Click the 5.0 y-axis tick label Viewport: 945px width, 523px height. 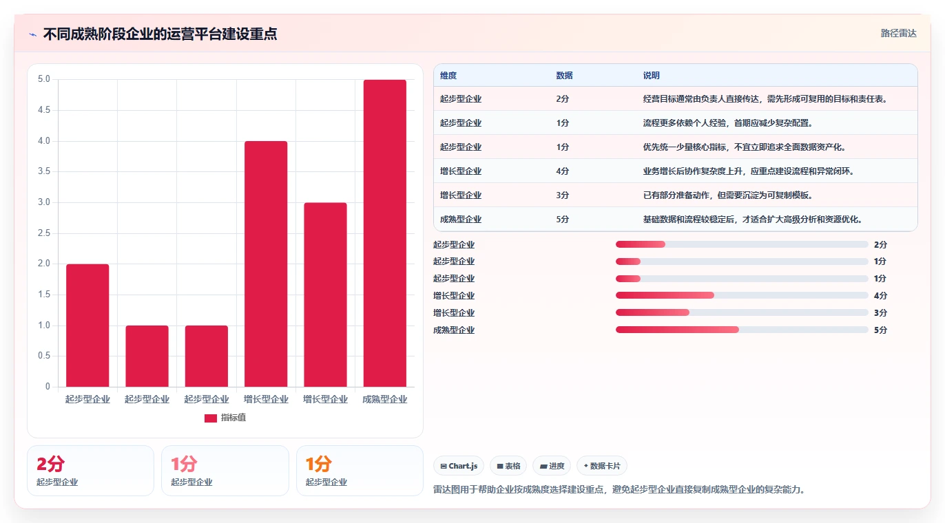point(43,79)
